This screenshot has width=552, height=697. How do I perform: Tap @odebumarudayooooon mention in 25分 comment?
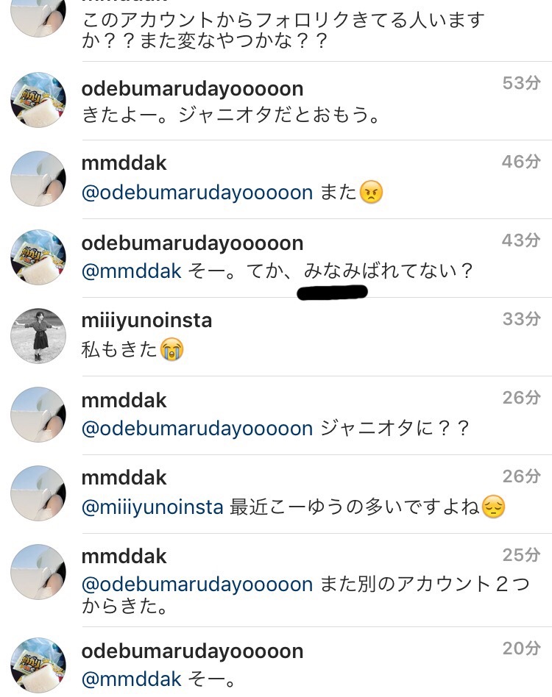point(197,585)
